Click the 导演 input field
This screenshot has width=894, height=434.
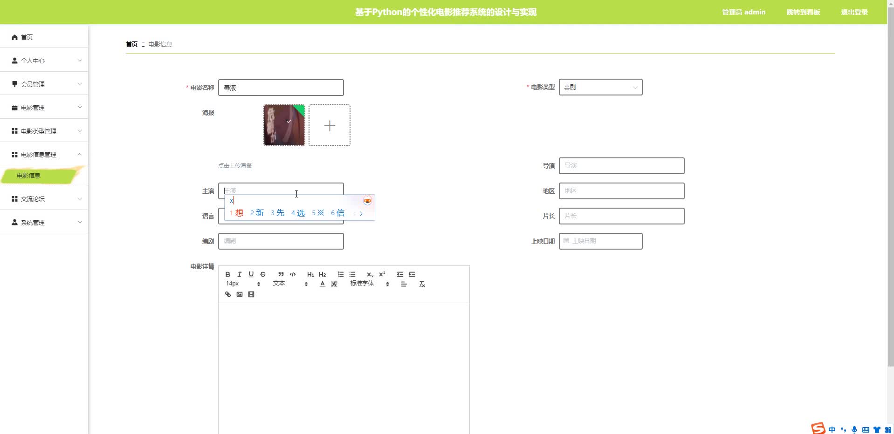point(621,166)
